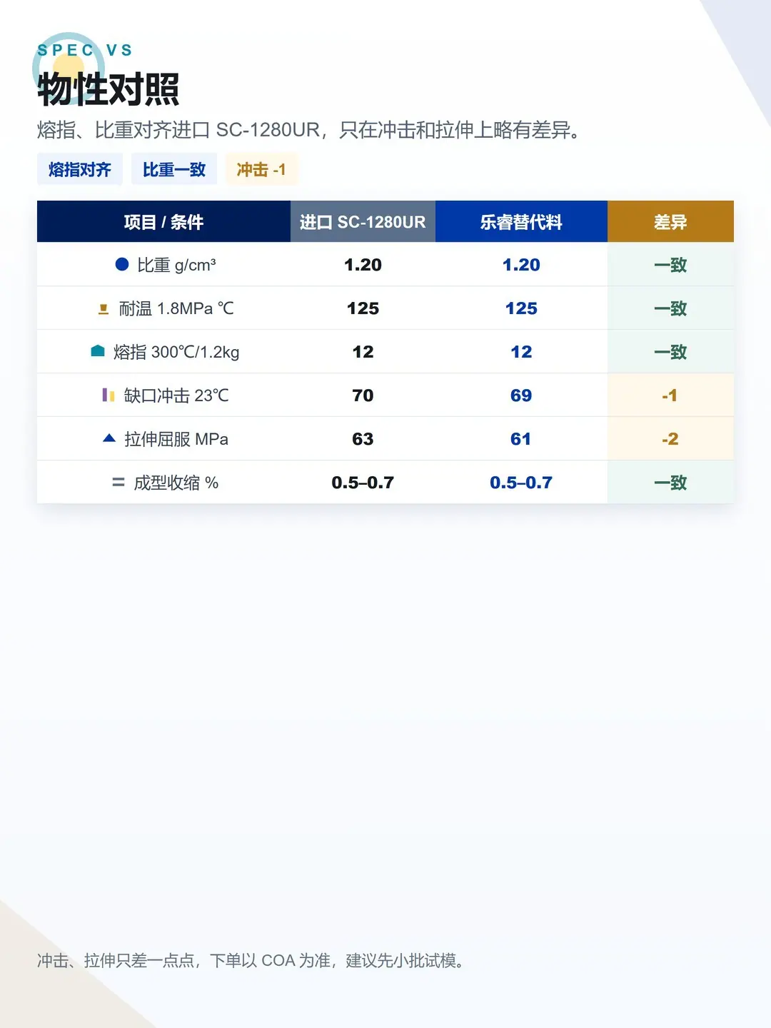Click the blue circle icon beside 比重
The height and width of the screenshot is (1028, 771).
[122, 264]
